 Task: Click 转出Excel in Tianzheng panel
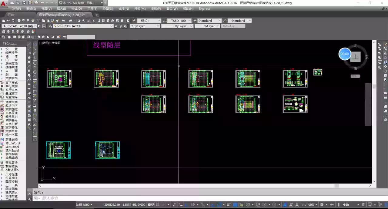(x=12, y=147)
